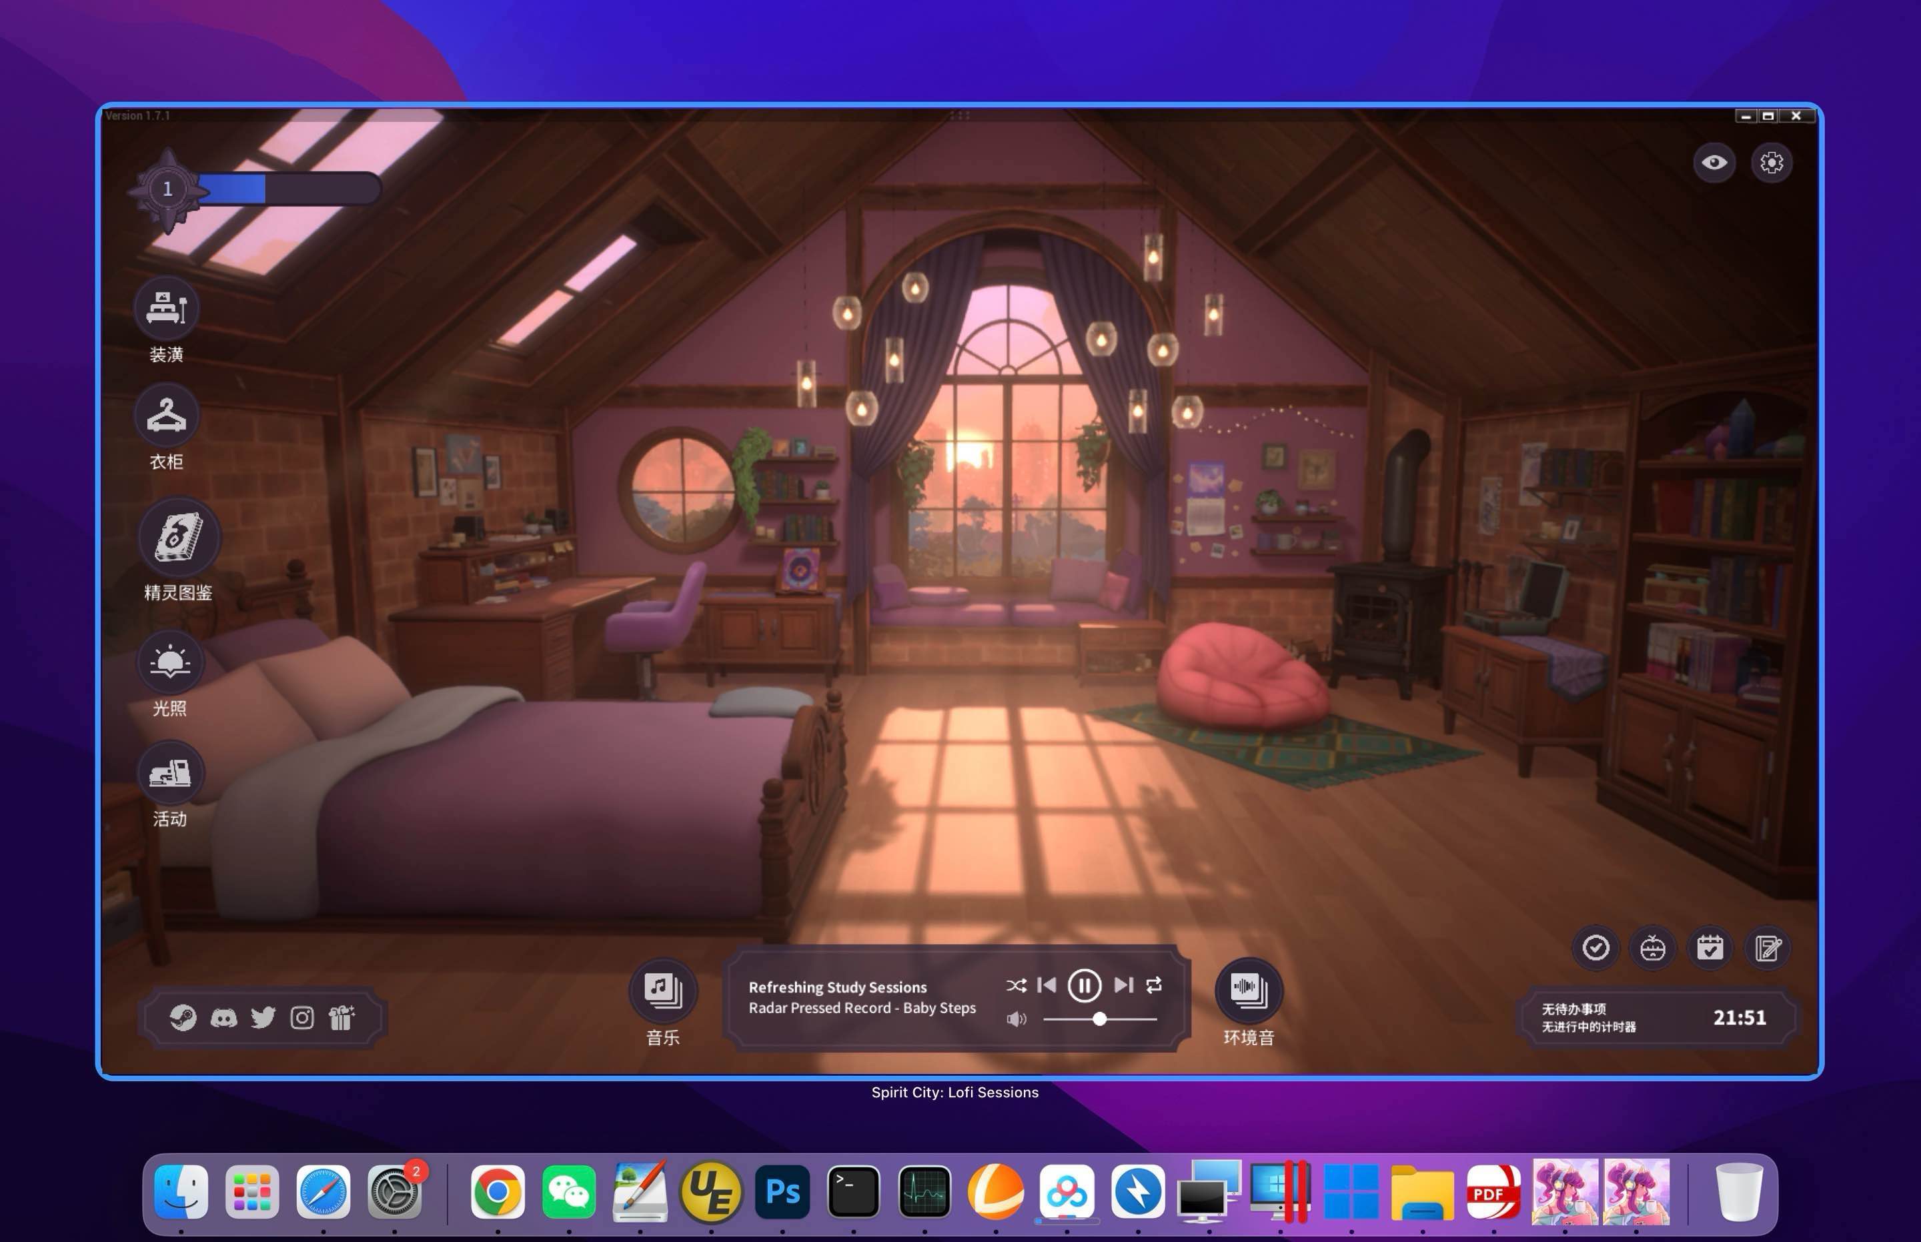Screen dimensions: 1921x1242
Task: Open the 装潢 decoration menu
Action: 167,308
